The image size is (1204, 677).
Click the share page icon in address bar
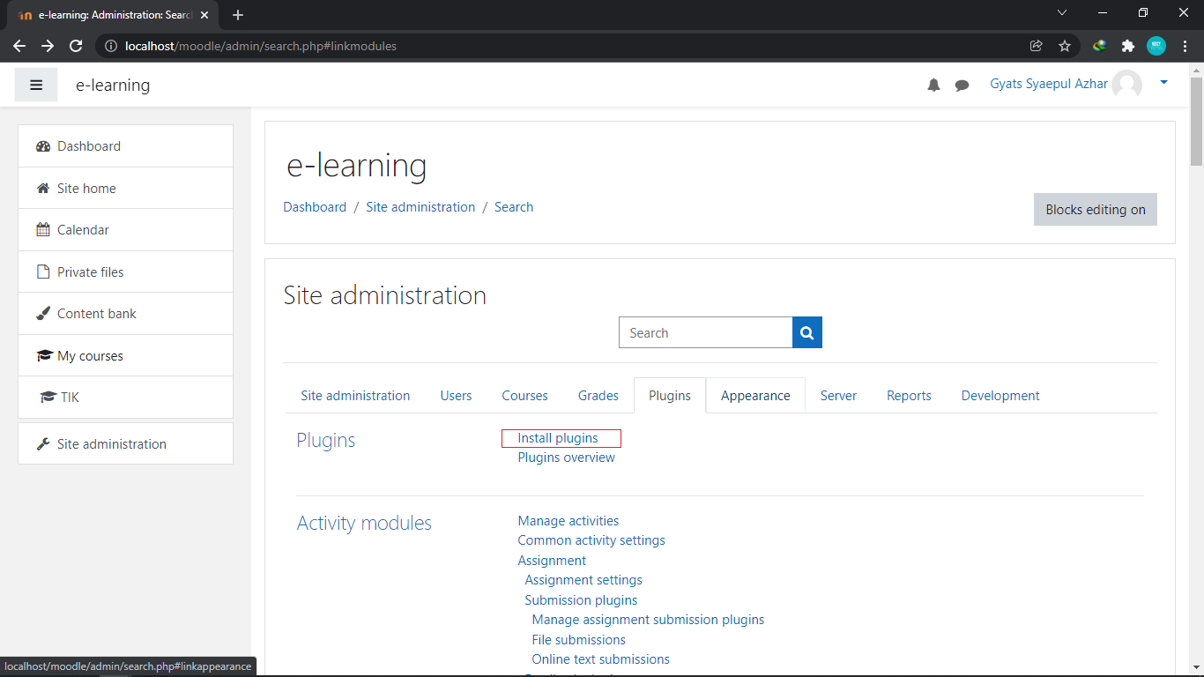click(x=1037, y=46)
